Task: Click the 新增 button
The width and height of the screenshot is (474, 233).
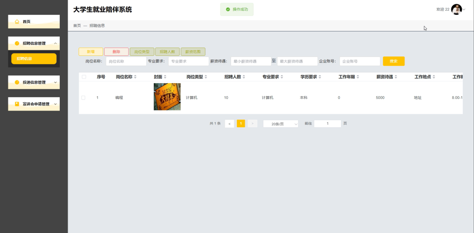Action: coord(91,52)
